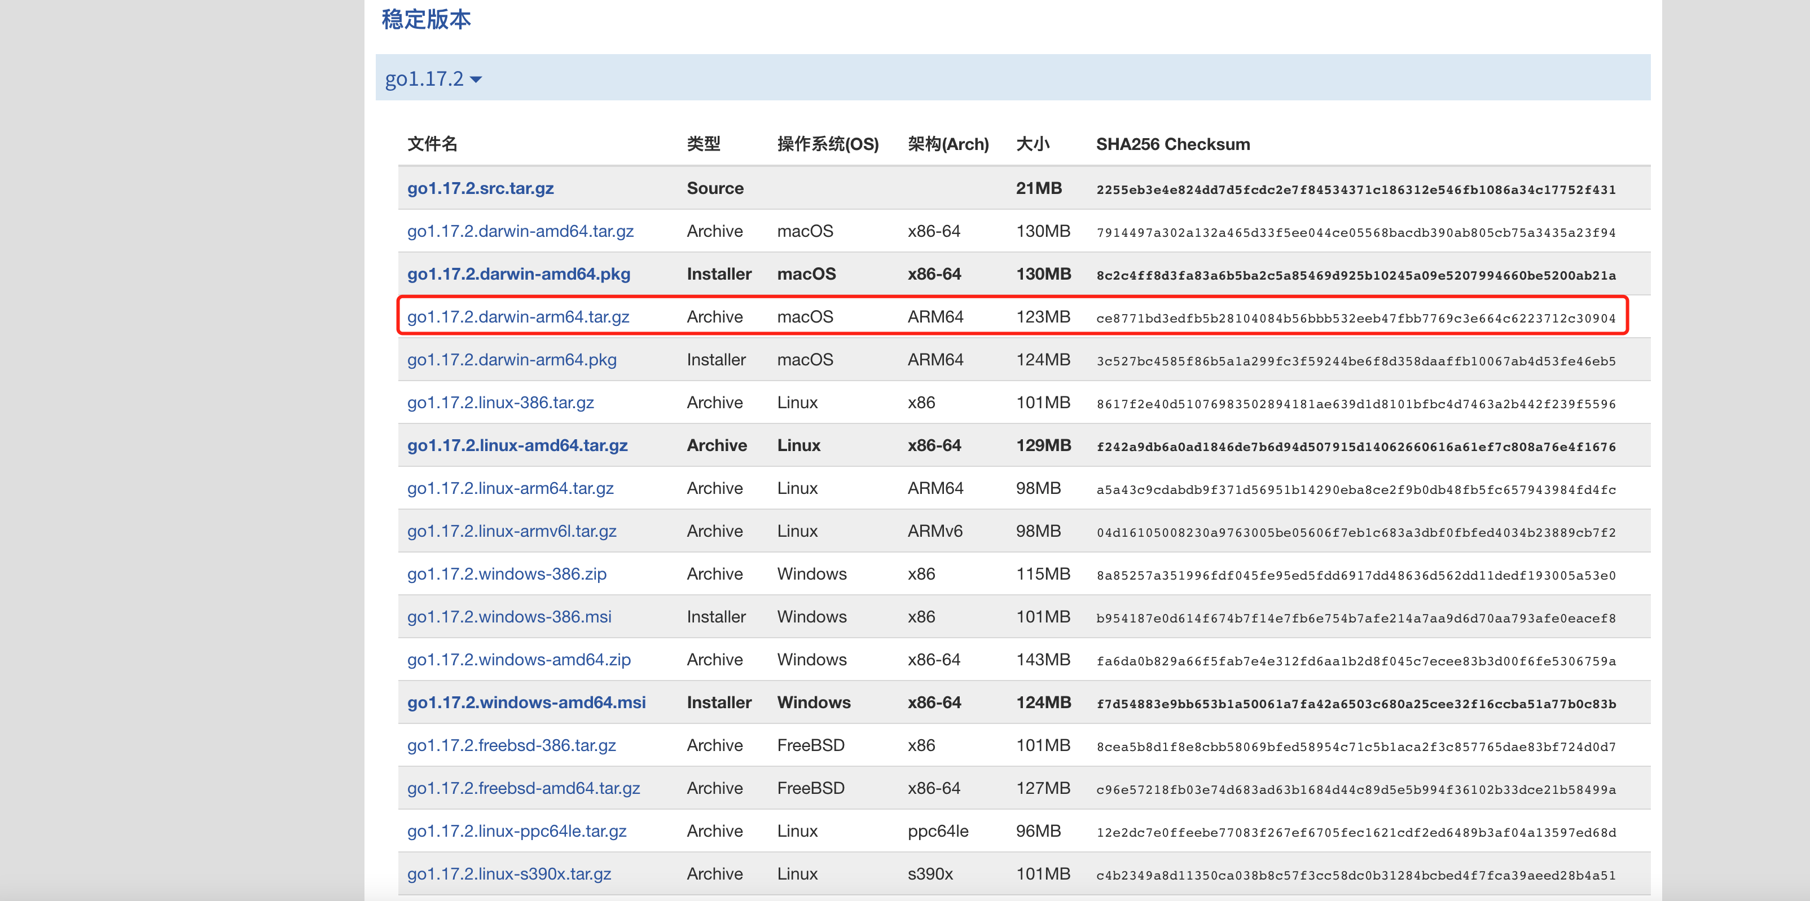Download go1.17.2.darwin-amd64.pkg installer

click(x=519, y=274)
